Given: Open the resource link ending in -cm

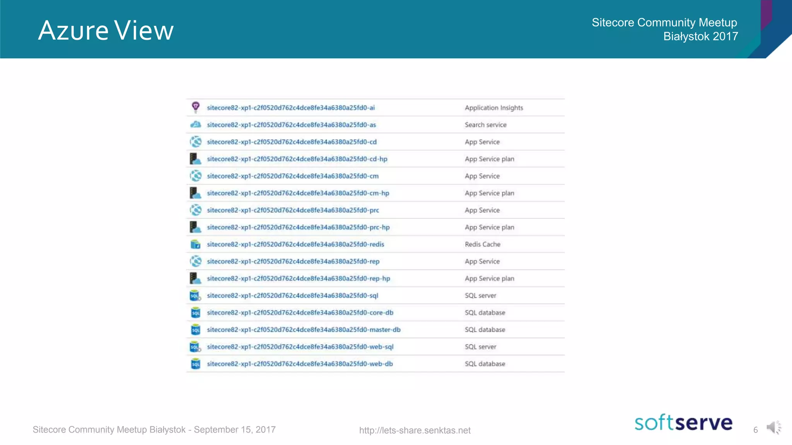Looking at the screenshot, I should pyautogui.click(x=292, y=176).
